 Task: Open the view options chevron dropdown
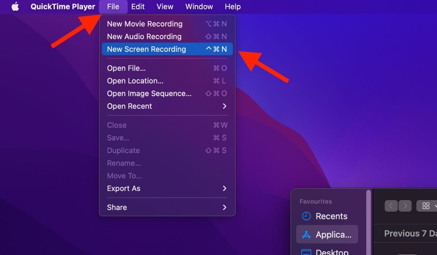click(434, 205)
